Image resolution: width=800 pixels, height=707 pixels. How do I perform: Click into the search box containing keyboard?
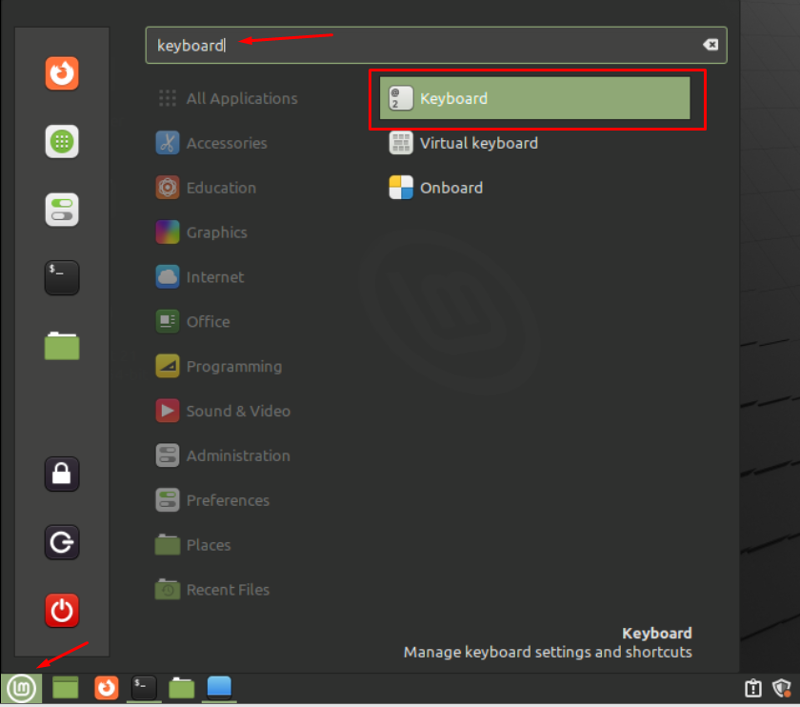click(x=436, y=45)
